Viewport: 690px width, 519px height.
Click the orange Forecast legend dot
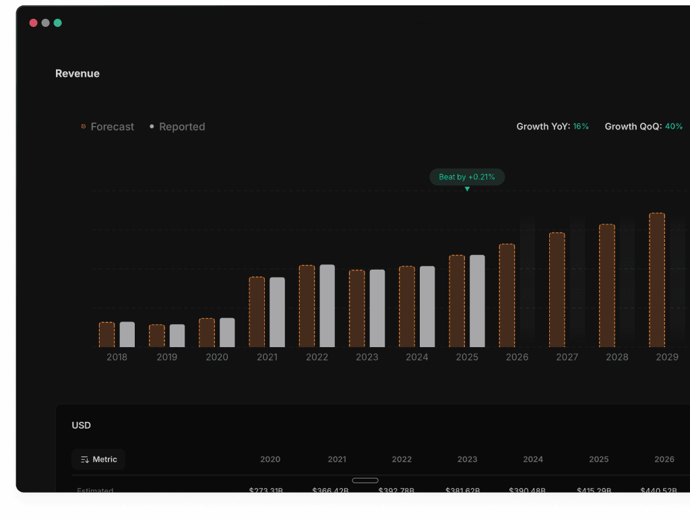83,127
